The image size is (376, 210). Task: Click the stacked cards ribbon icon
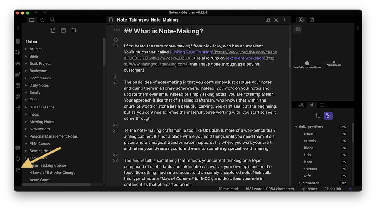click(18, 63)
